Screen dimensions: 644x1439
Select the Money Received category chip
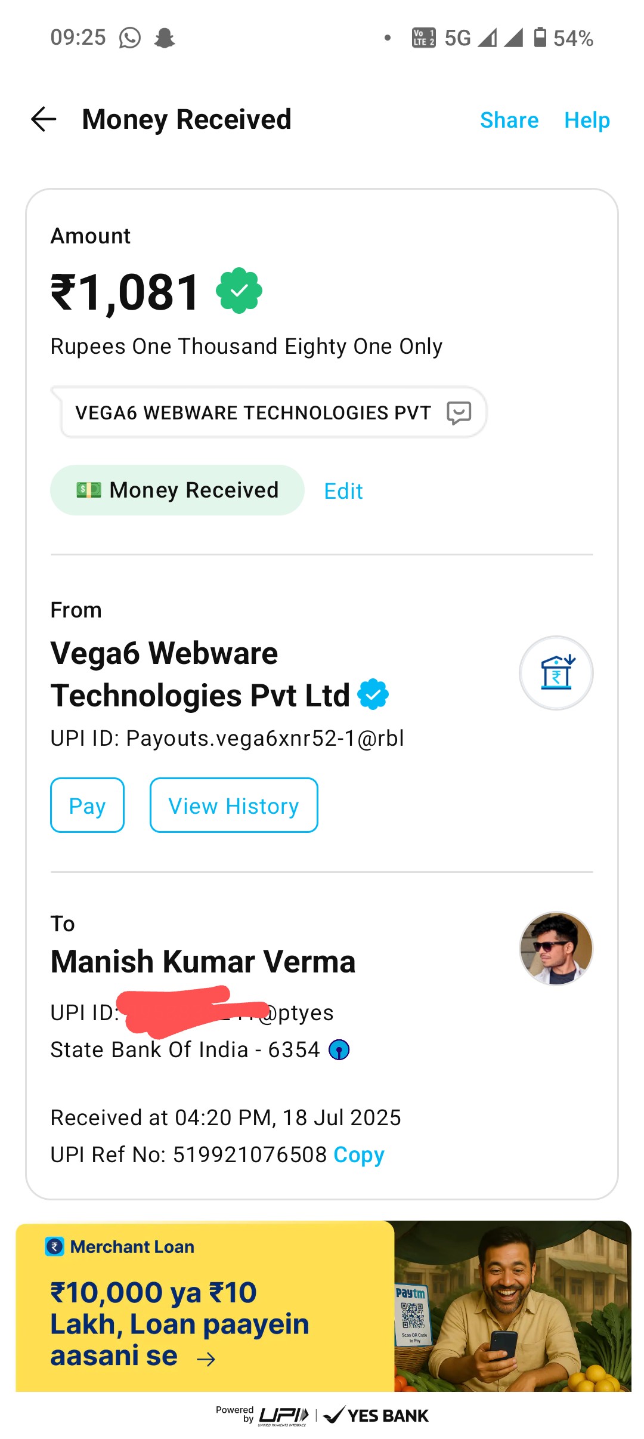(x=177, y=490)
